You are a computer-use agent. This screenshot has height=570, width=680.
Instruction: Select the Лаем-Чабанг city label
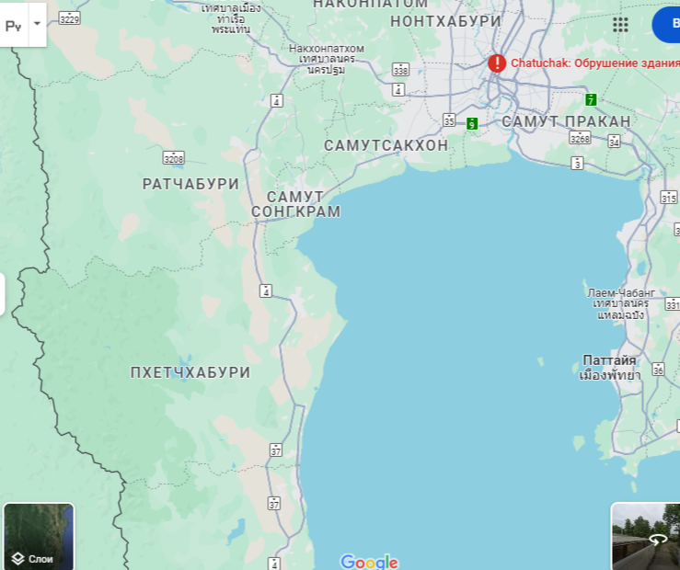coord(621,303)
